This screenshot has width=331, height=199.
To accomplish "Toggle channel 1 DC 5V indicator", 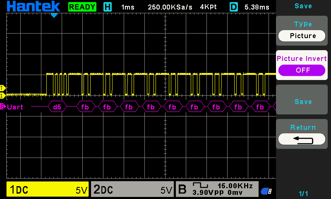I will 48,190.
